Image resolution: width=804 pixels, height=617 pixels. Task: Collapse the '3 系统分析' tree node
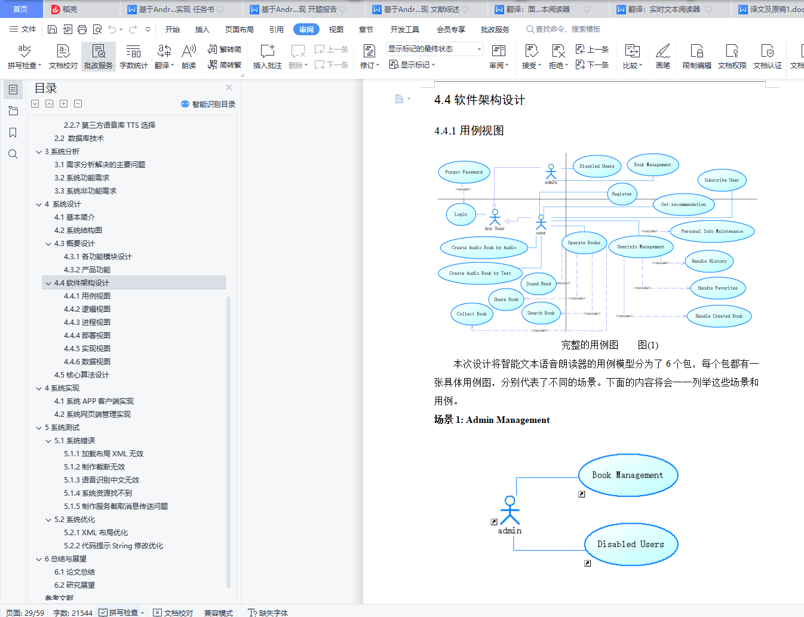point(39,152)
